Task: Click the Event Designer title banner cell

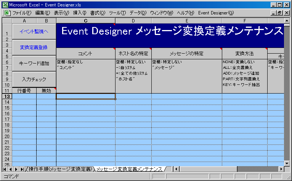Action: coord(170,35)
